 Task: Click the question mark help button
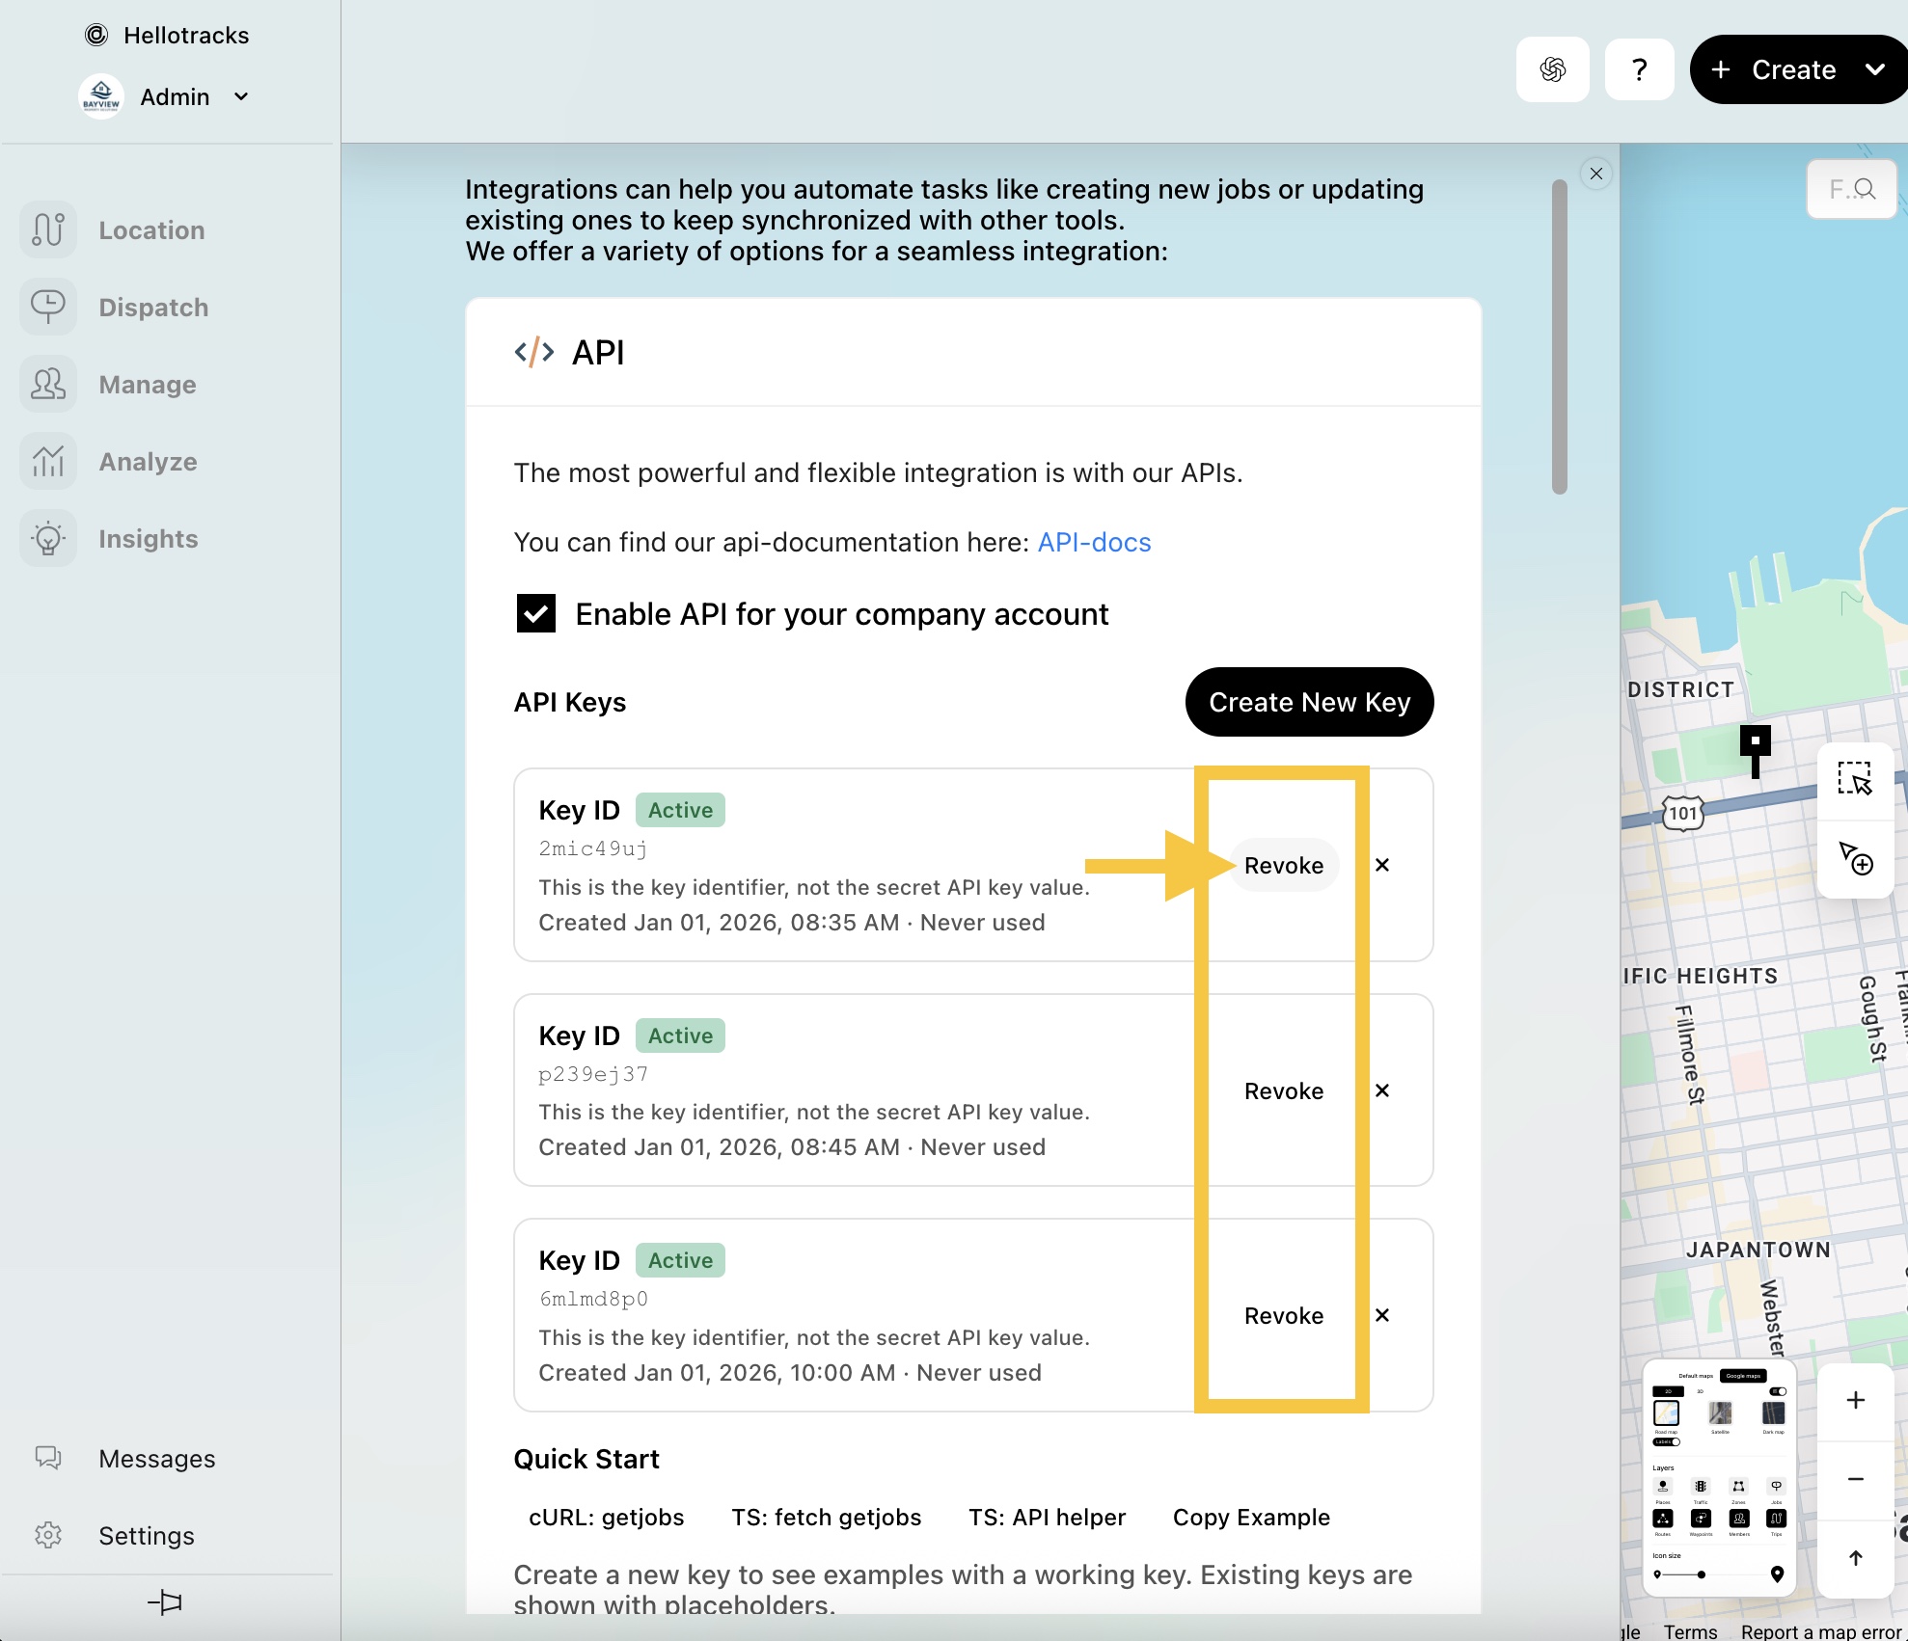1639,69
